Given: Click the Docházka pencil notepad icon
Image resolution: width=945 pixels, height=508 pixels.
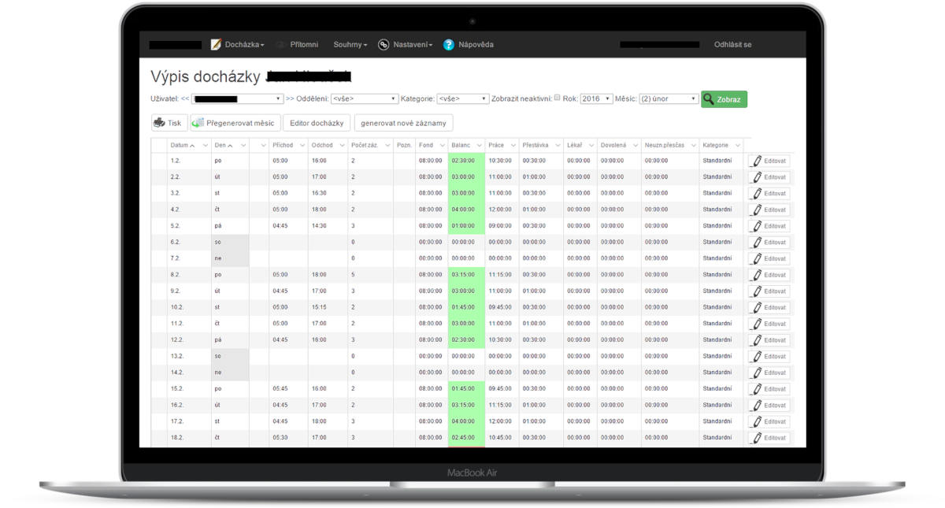Looking at the screenshot, I should 216,45.
